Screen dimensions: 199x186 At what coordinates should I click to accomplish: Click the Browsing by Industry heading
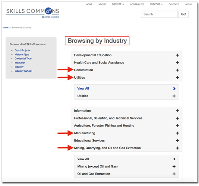97,41
